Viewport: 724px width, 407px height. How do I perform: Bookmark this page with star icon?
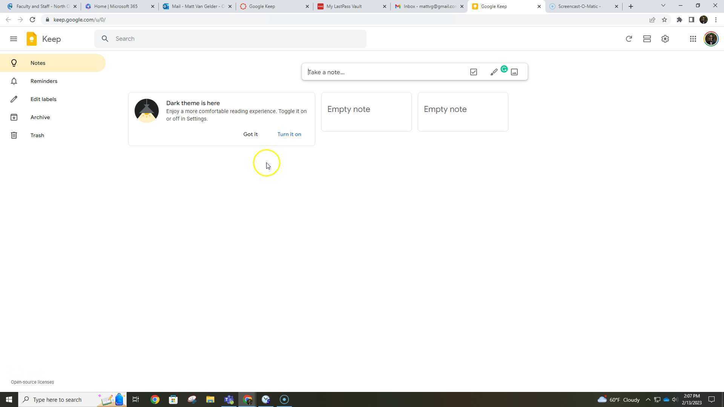pyautogui.click(x=664, y=20)
